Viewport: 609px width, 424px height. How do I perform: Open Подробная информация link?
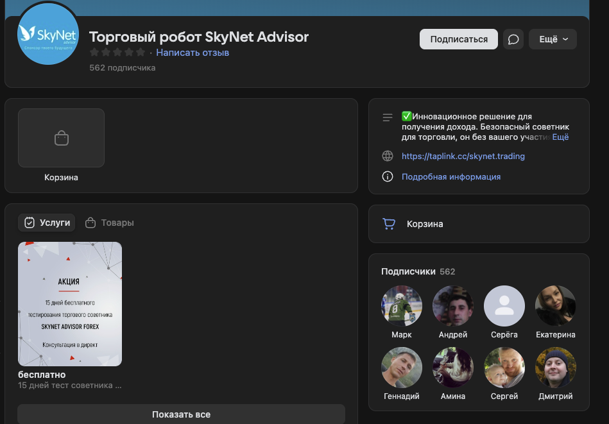tap(451, 176)
